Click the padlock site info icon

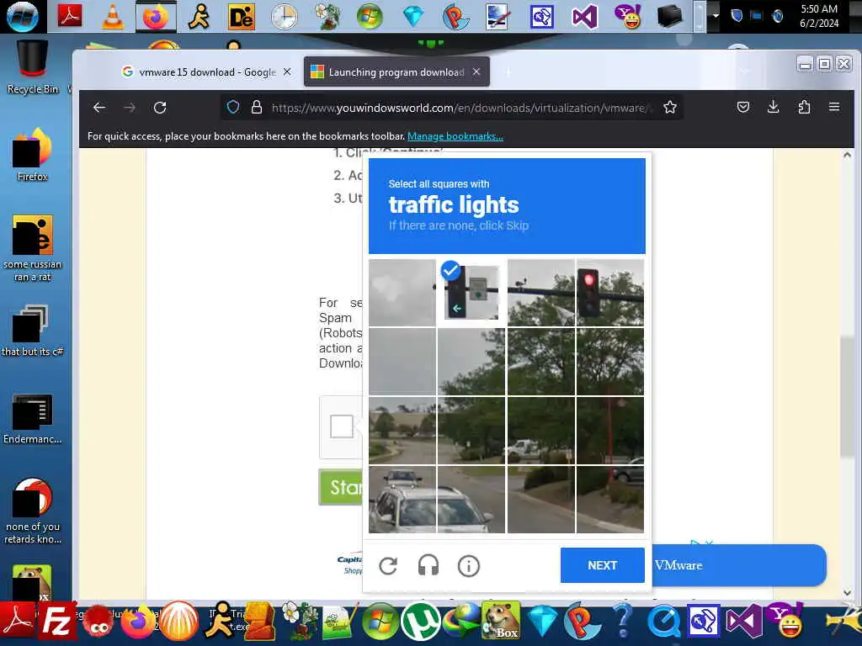tap(256, 107)
